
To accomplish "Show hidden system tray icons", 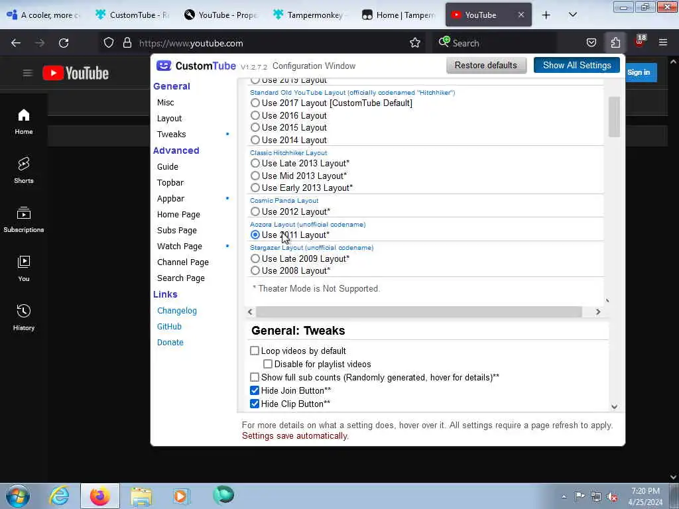I will pos(564,496).
